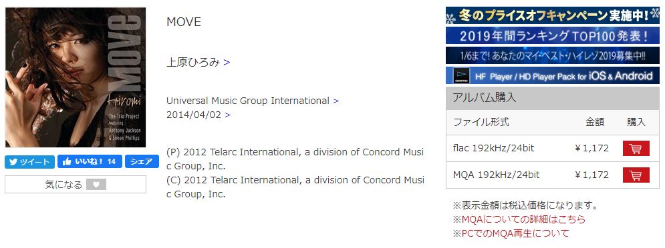Click the MOVE album title
The height and width of the screenshot is (248, 665).
tap(184, 22)
